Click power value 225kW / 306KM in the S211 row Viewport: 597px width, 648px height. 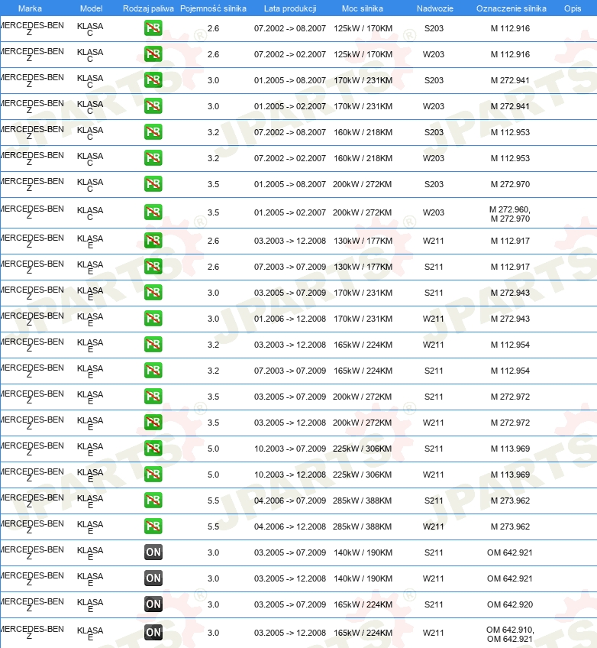362,449
